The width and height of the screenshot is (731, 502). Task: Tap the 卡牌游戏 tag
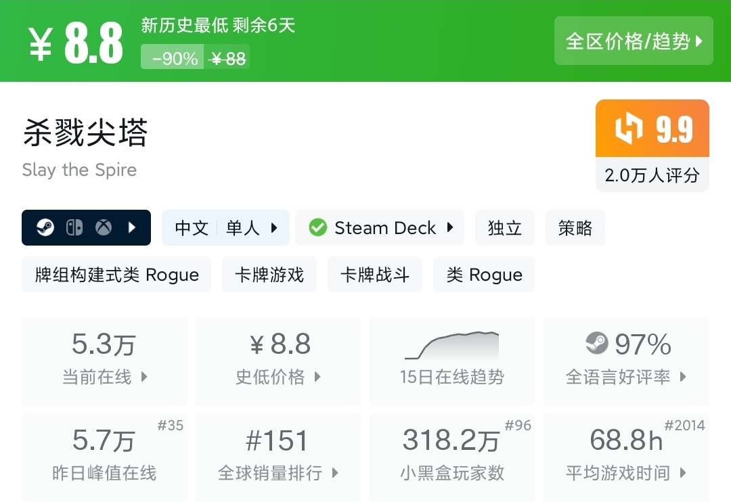(269, 275)
